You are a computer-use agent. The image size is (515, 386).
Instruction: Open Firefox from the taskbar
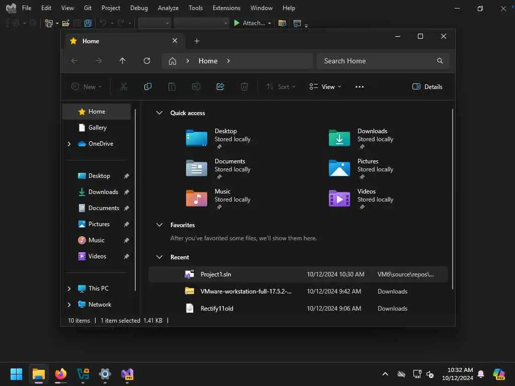click(61, 374)
